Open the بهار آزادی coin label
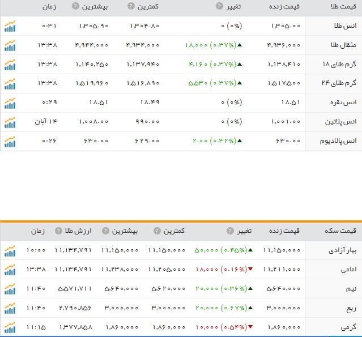This screenshot has width=362, height=337. [x=343, y=250]
